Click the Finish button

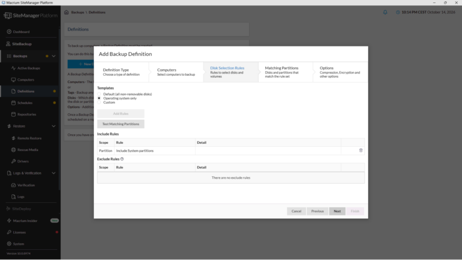pyautogui.click(x=355, y=211)
